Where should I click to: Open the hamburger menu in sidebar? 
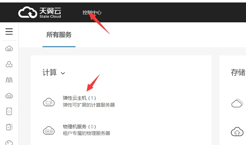pos(9,31)
